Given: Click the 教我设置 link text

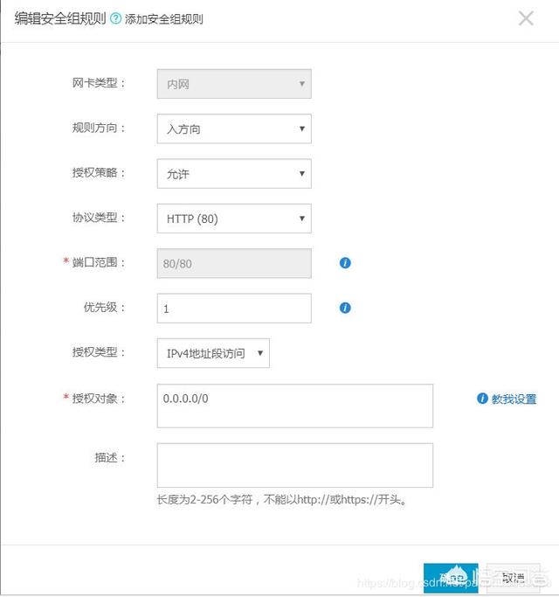Looking at the screenshot, I should point(514,399).
